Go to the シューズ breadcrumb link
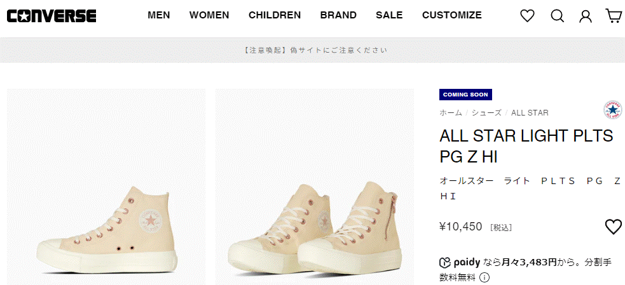The image size is (625, 285). click(x=486, y=113)
